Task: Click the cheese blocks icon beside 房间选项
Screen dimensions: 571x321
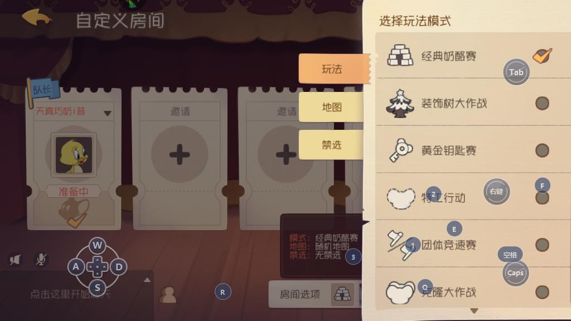Action: (x=343, y=294)
